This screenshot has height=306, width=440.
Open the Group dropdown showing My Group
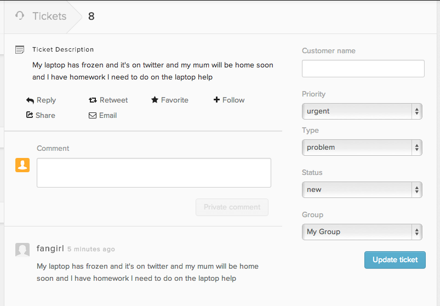point(362,232)
